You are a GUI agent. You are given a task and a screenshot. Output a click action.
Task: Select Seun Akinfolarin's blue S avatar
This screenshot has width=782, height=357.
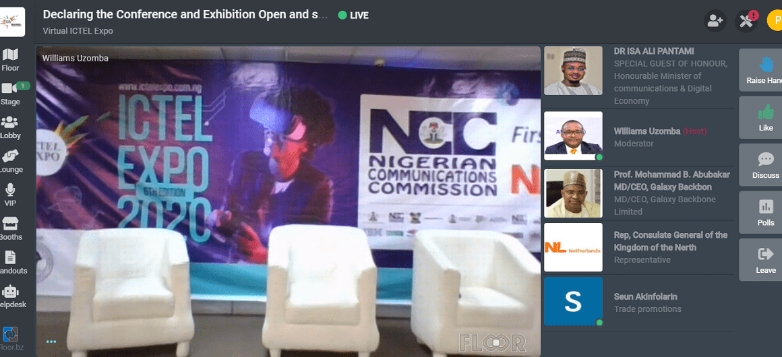pos(572,302)
